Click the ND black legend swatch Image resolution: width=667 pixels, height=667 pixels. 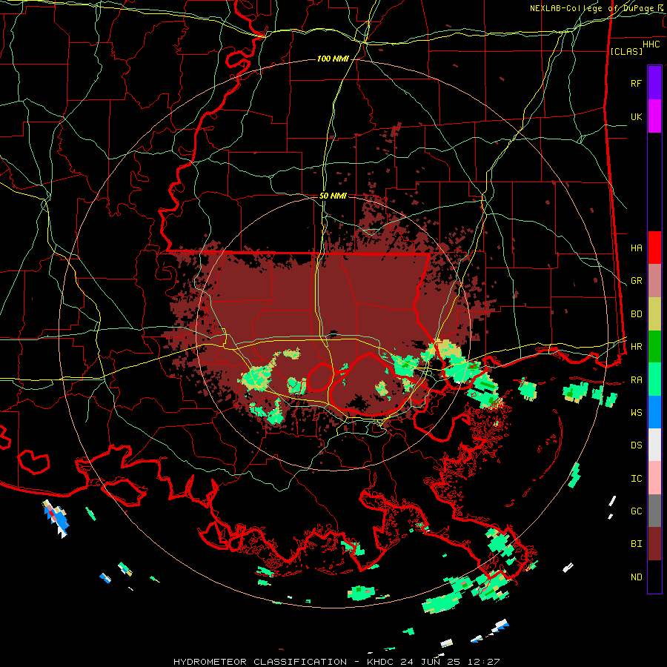654,577
